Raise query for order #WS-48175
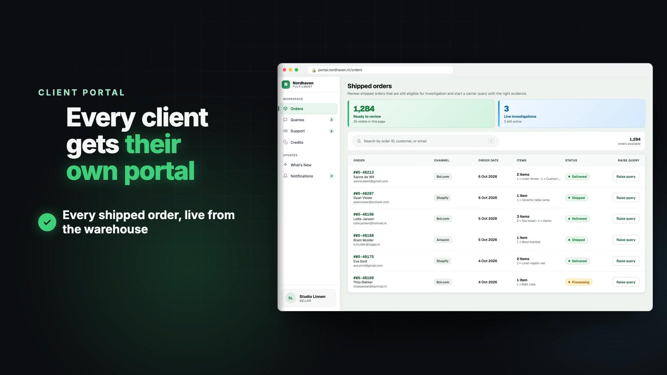This screenshot has height=375, width=667. point(626,261)
